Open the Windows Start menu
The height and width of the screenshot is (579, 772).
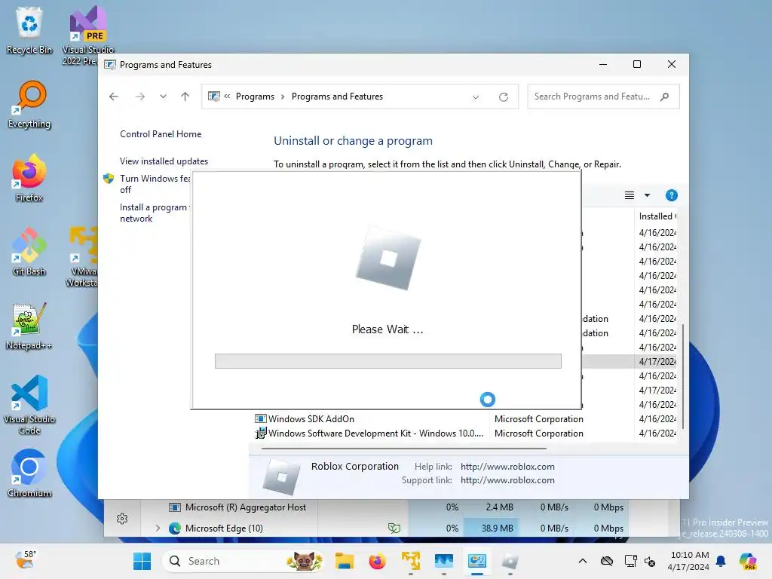pos(142,561)
